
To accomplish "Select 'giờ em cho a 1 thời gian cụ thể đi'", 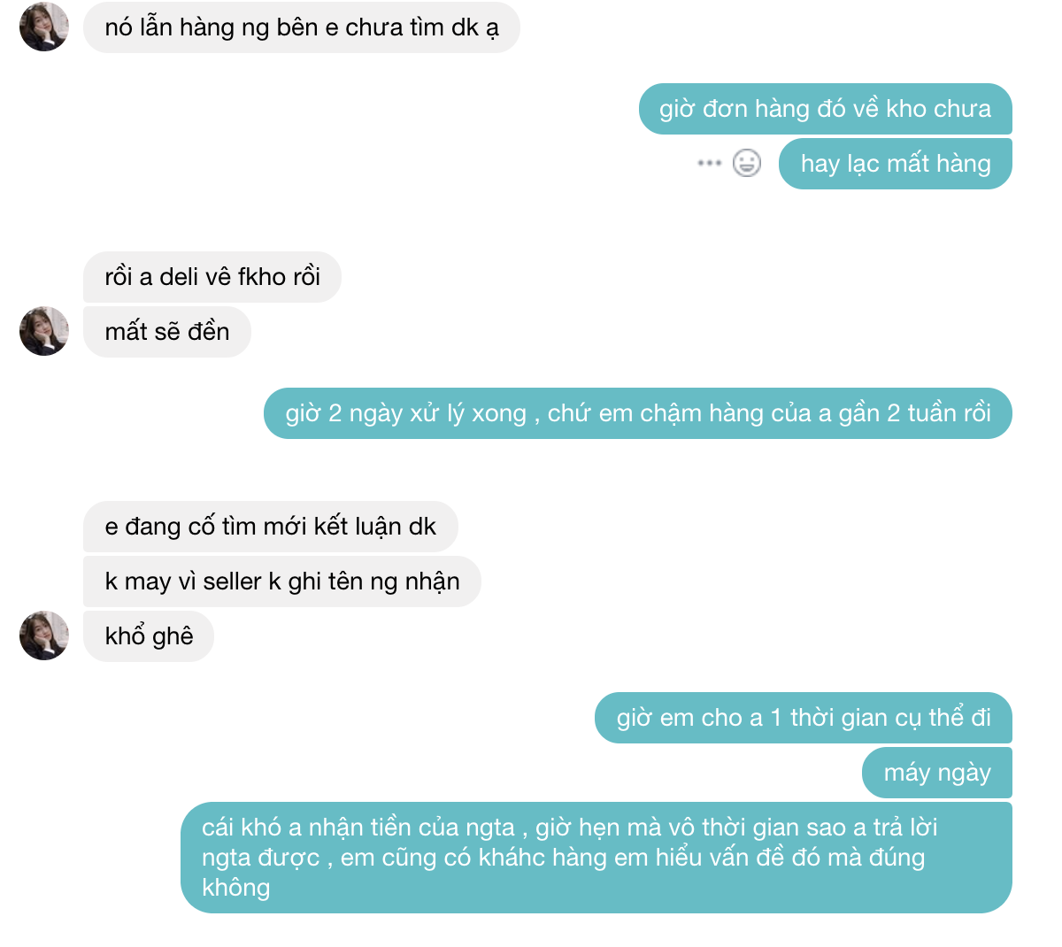I will point(804,718).
